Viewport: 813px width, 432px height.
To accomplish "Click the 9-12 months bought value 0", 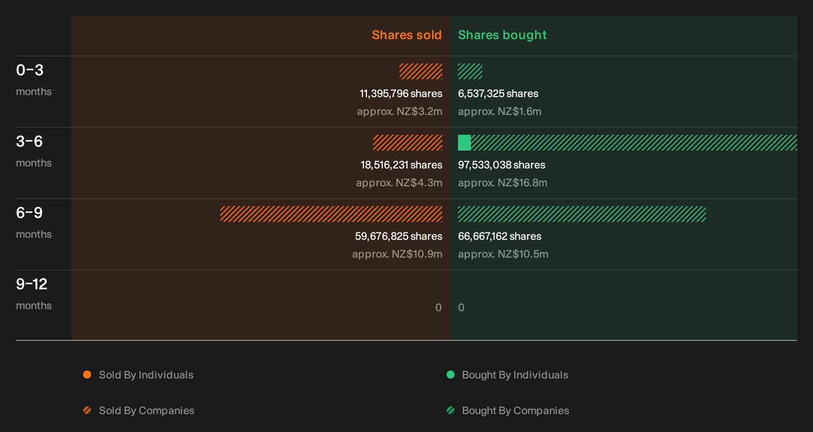I will coord(461,308).
